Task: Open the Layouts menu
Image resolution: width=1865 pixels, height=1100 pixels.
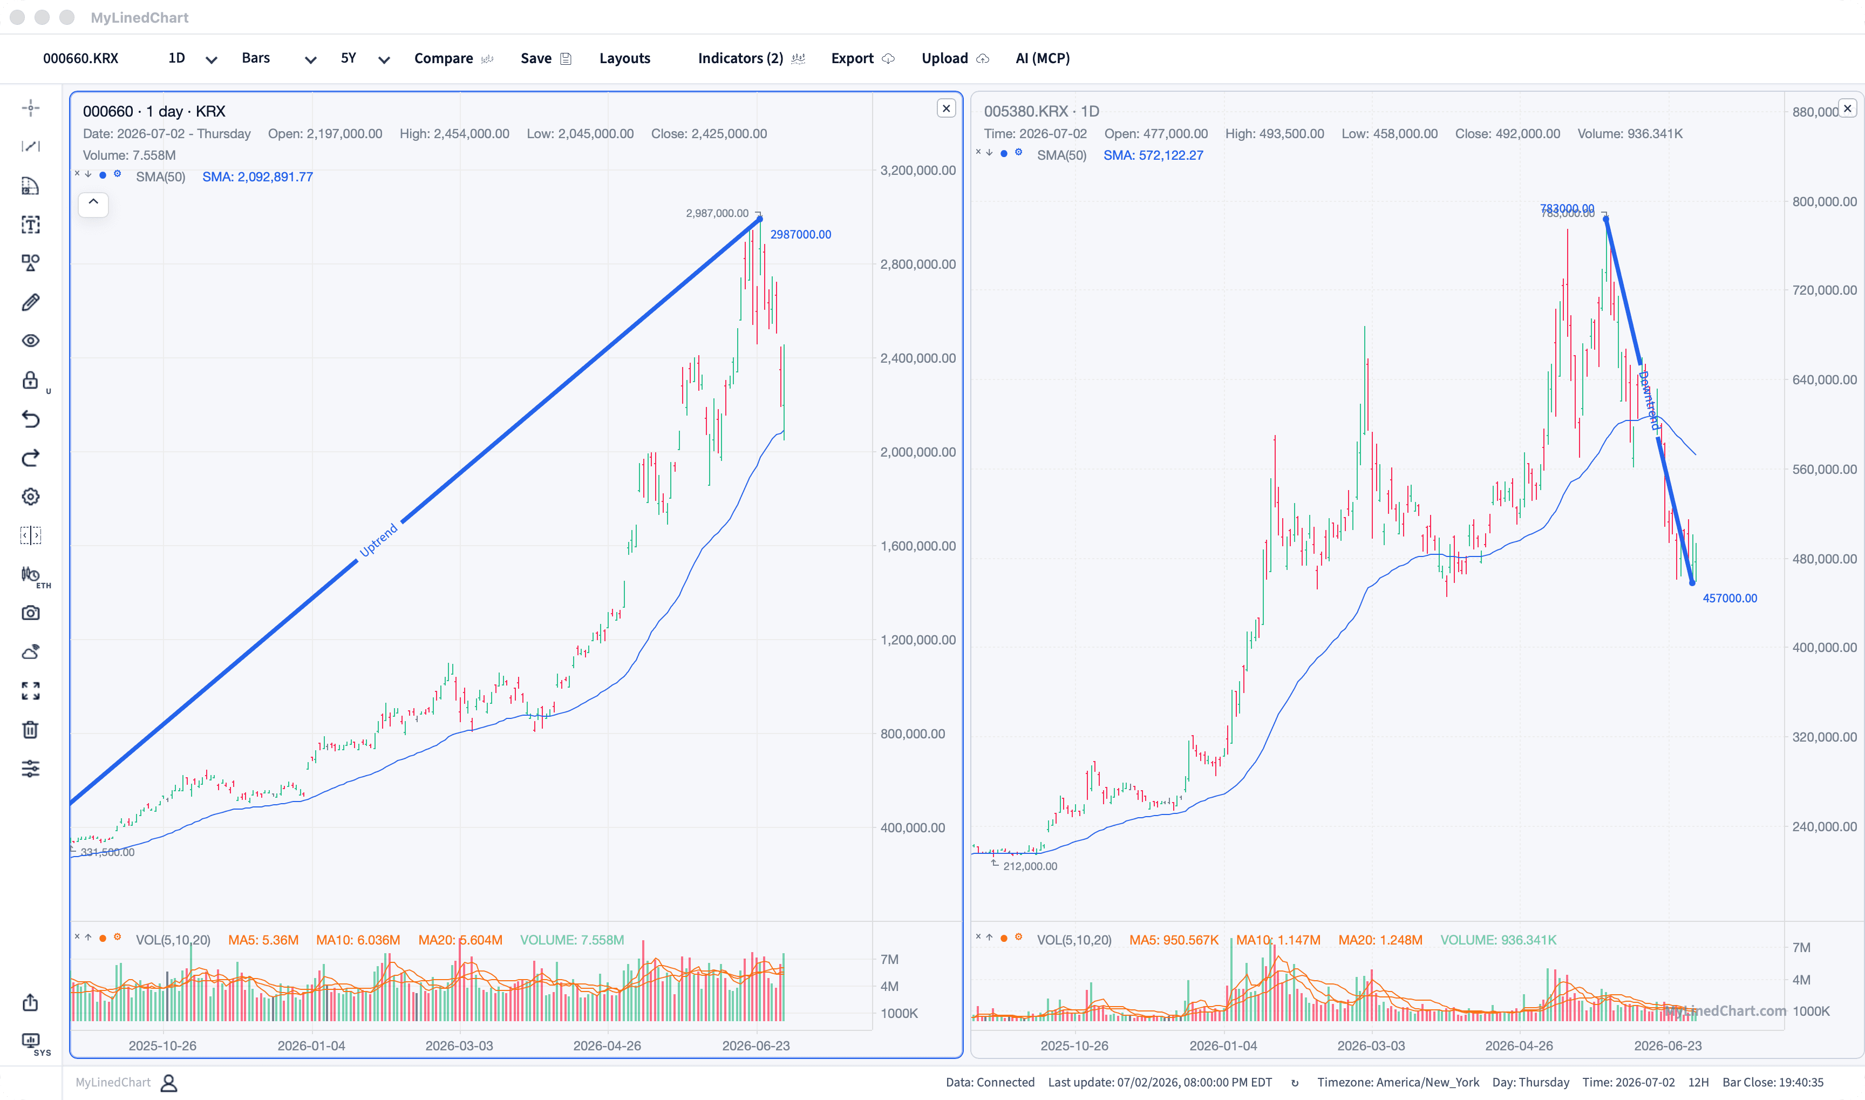Action: point(624,58)
